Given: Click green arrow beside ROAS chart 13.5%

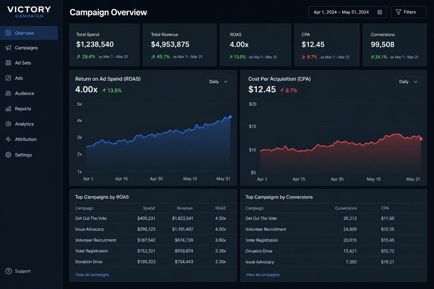Looking at the screenshot, I should click(104, 91).
